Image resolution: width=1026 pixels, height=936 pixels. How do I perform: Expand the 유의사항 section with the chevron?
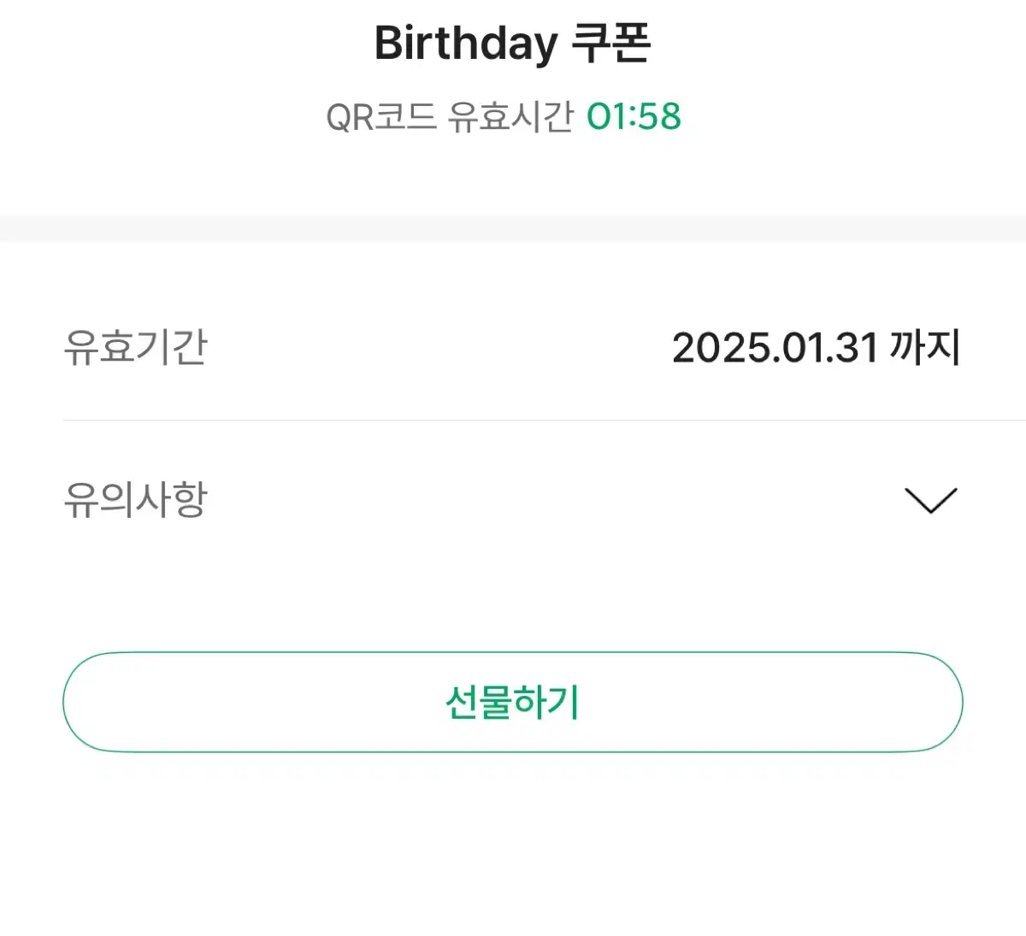tap(930, 501)
